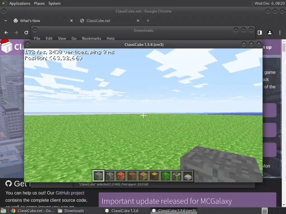The image size is (286, 214).
Task: Open window menu button of Downloads window
Action: pyautogui.click(x=35, y=30)
